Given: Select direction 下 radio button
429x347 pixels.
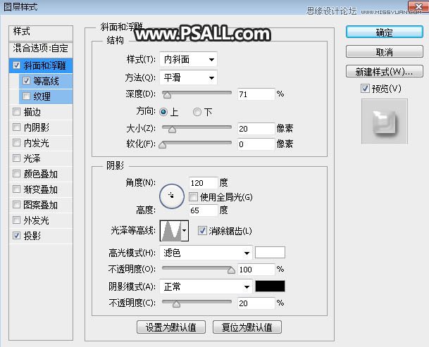Looking at the screenshot, I should 197,112.
